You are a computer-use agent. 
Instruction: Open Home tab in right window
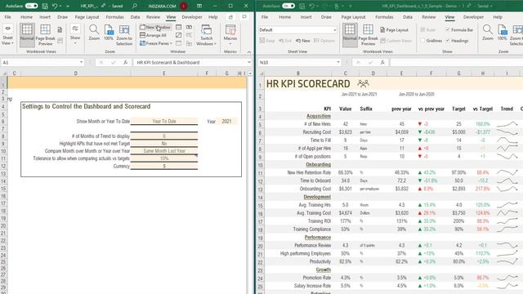pos(284,17)
